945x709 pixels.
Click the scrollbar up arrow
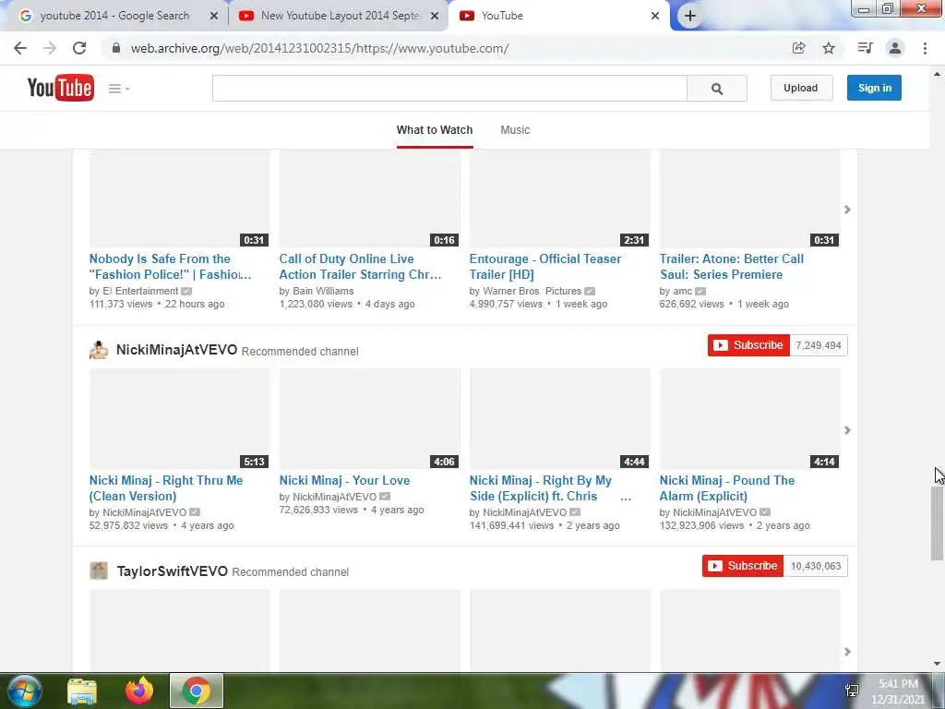coord(937,74)
